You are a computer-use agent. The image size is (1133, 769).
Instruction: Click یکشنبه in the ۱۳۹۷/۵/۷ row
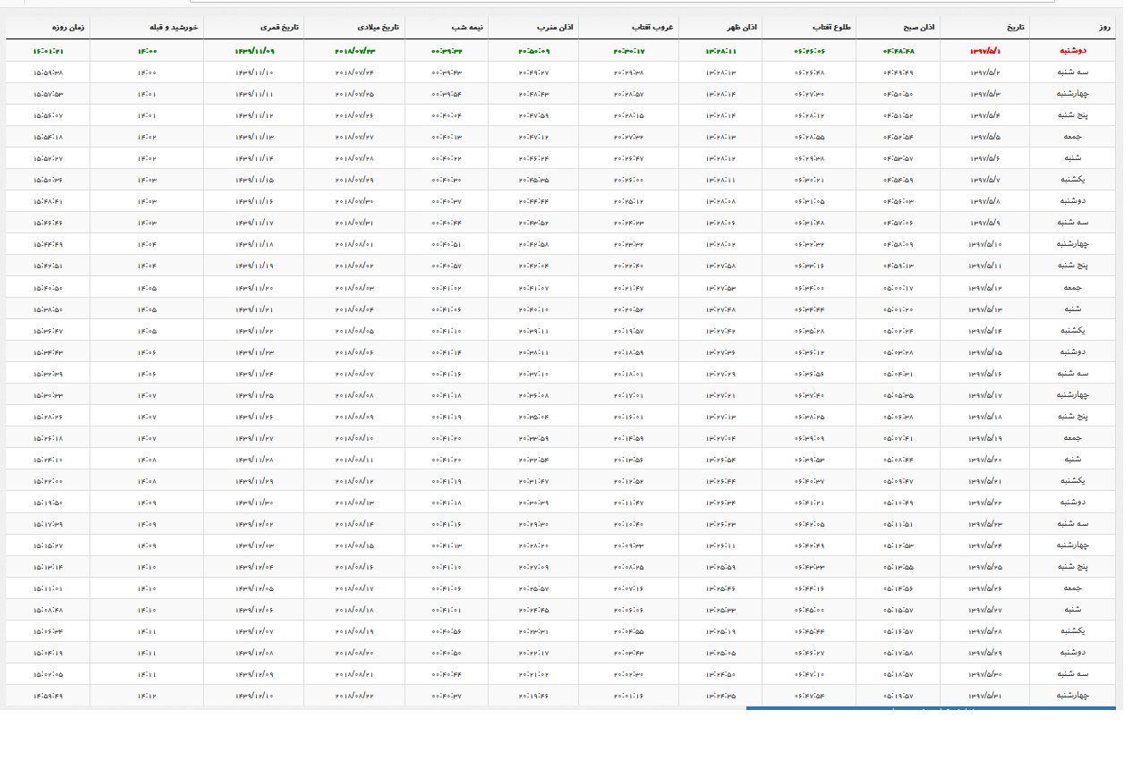pos(1073,180)
